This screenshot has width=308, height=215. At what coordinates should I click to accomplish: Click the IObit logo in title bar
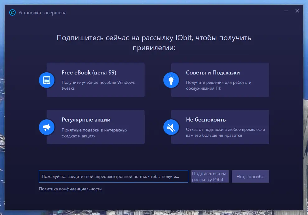tap(12, 12)
